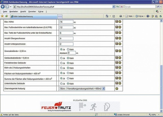Screen dimensions: 163x117
Task: Open the help icon beside Anzahl Obergeschosse
Action: pos(120,38)
